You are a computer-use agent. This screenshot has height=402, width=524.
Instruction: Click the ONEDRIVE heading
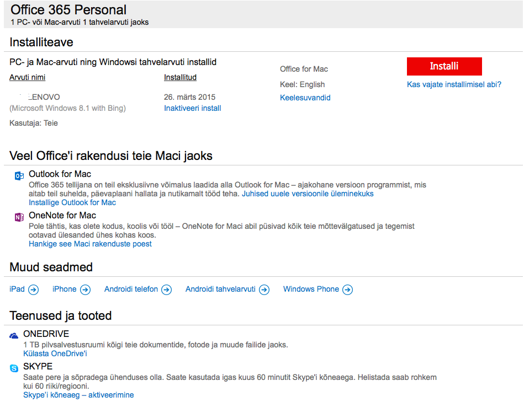tap(46, 334)
